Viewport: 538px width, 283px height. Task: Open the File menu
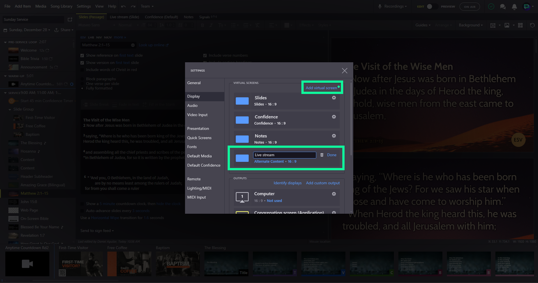pos(8,6)
